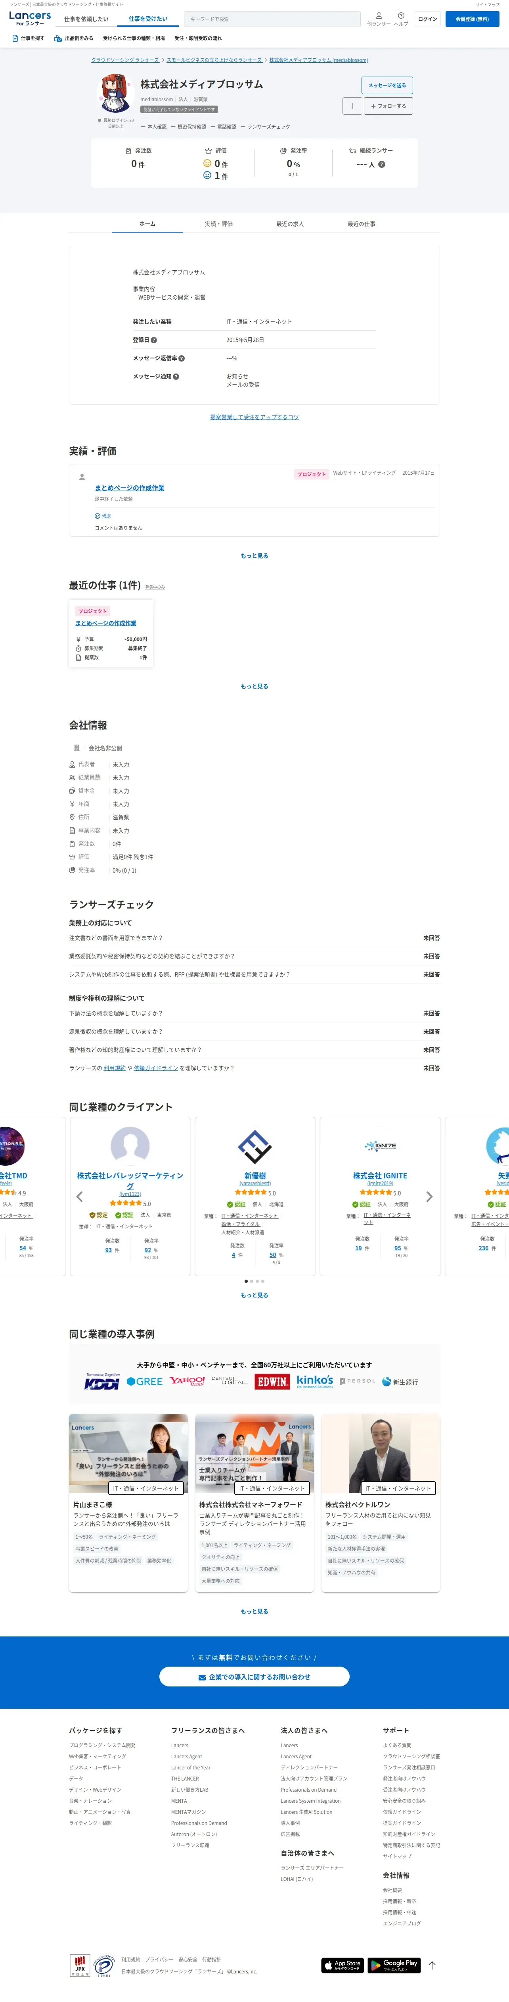509x2002 pixels.
Task: Click footer link プログラミング・システム開発
Action: (102, 1746)
